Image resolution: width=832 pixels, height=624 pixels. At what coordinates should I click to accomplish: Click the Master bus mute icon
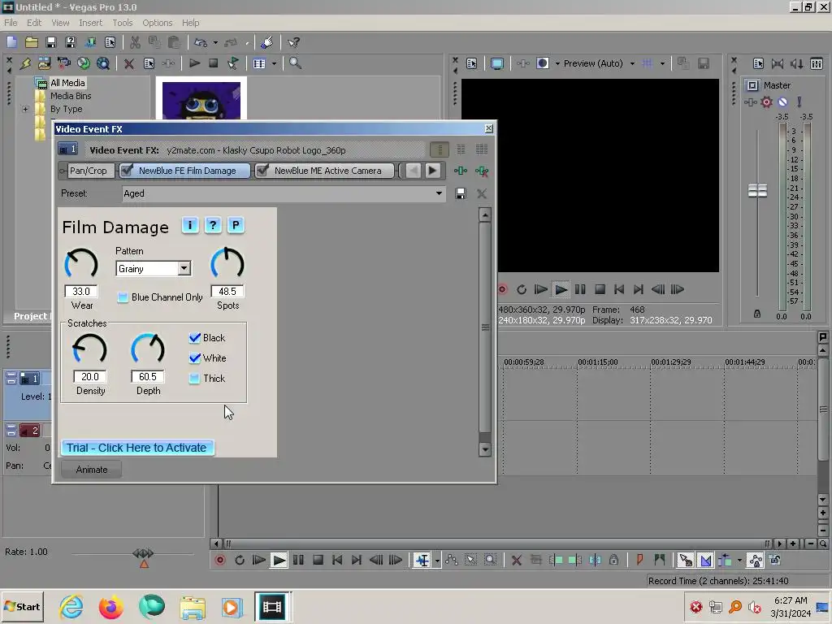tap(782, 102)
